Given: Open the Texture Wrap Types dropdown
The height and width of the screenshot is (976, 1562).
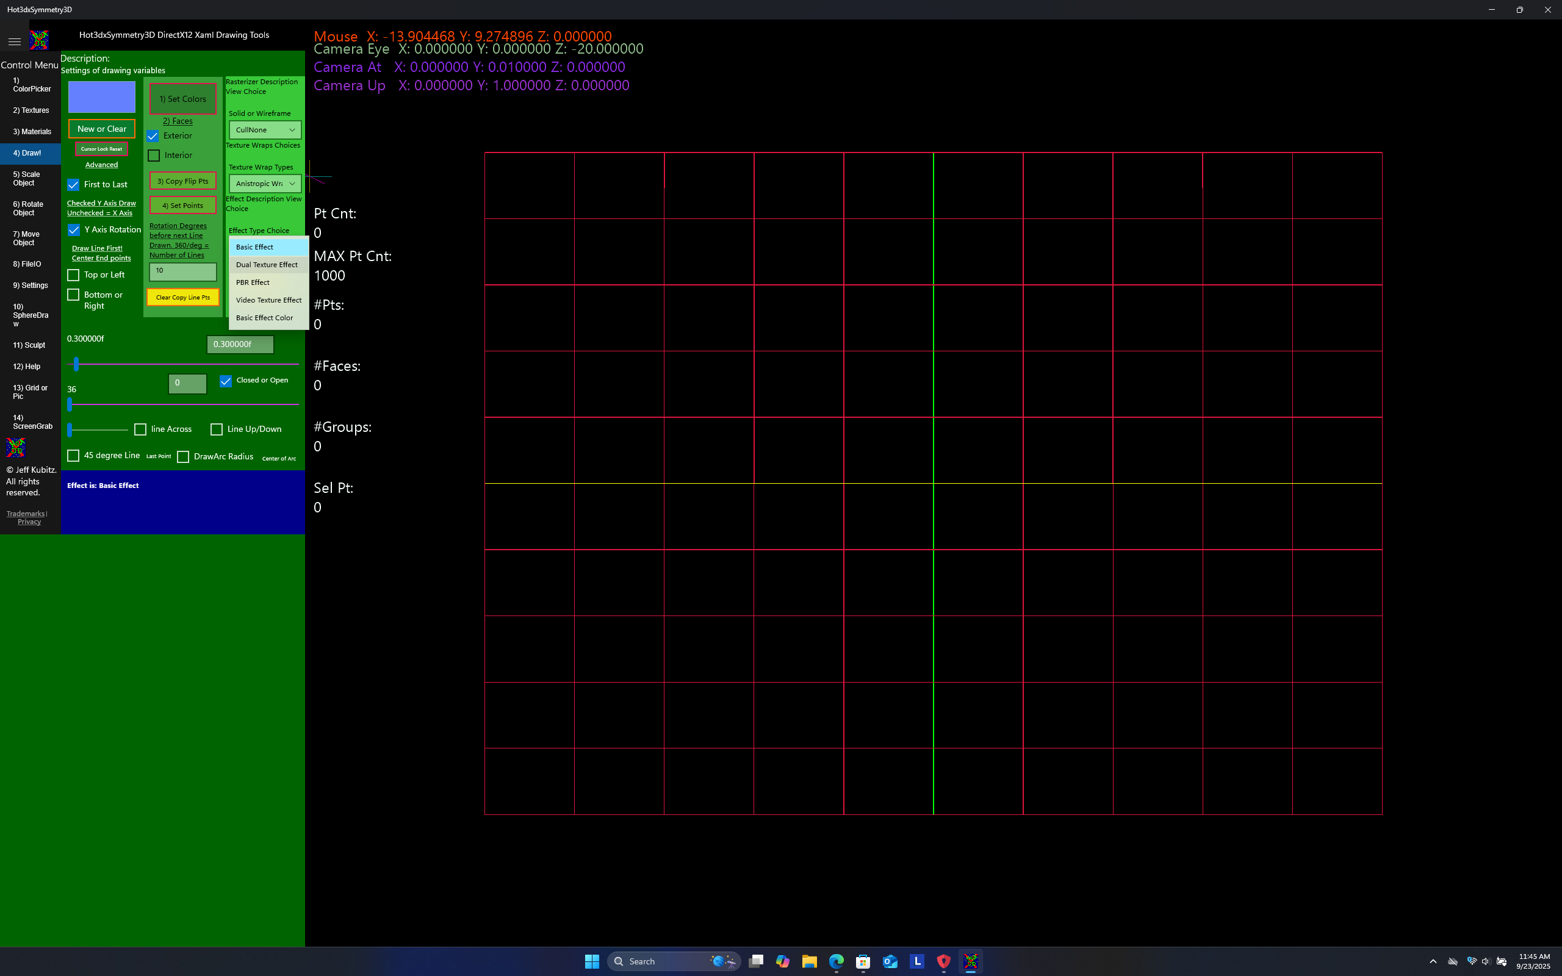Looking at the screenshot, I should click(x=265, y=184).
